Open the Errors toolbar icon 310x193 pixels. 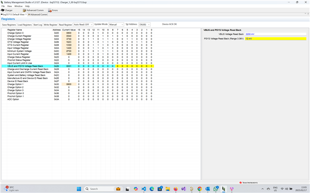click(53, 10)
